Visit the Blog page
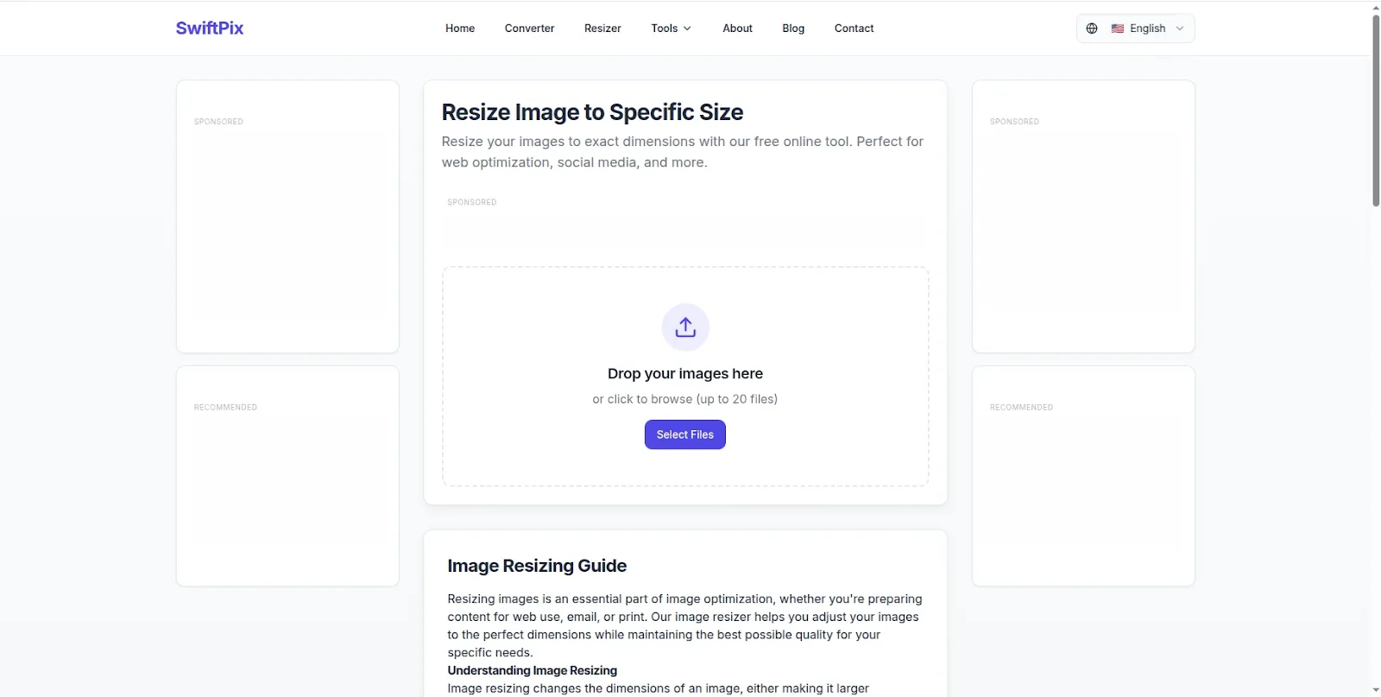Image resolution: width=1381 pixels, height=697 pixels. pyautogui.click(x=793, y=29)
